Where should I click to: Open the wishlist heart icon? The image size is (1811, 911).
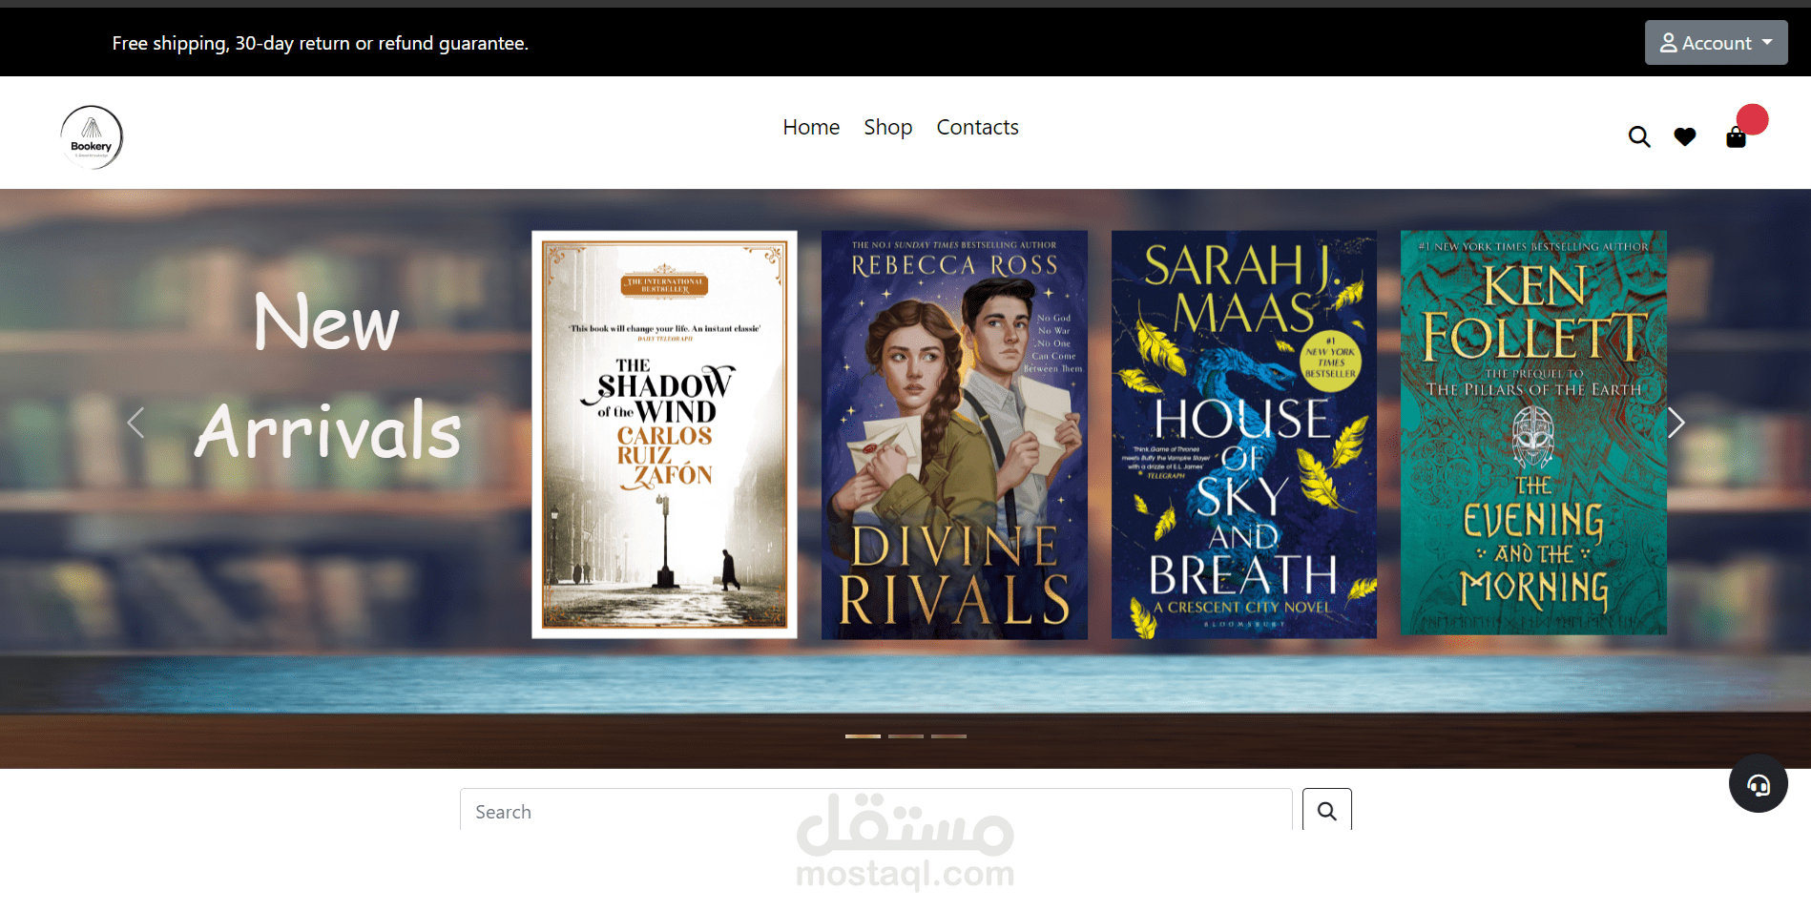1685,137
